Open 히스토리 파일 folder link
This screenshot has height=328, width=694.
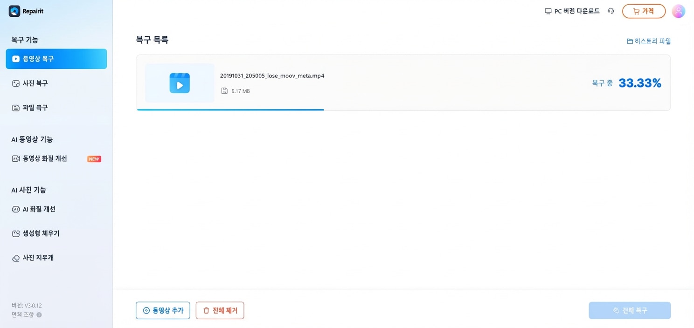click(649, 41)
